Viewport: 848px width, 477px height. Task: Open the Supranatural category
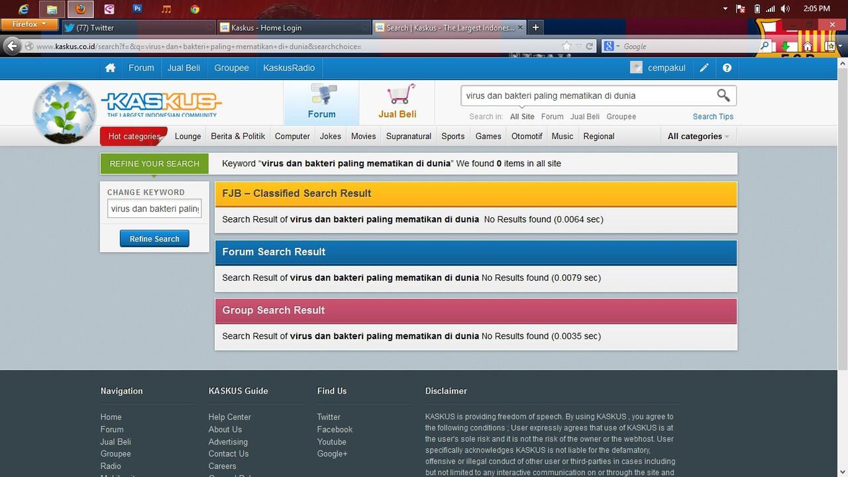409,136
